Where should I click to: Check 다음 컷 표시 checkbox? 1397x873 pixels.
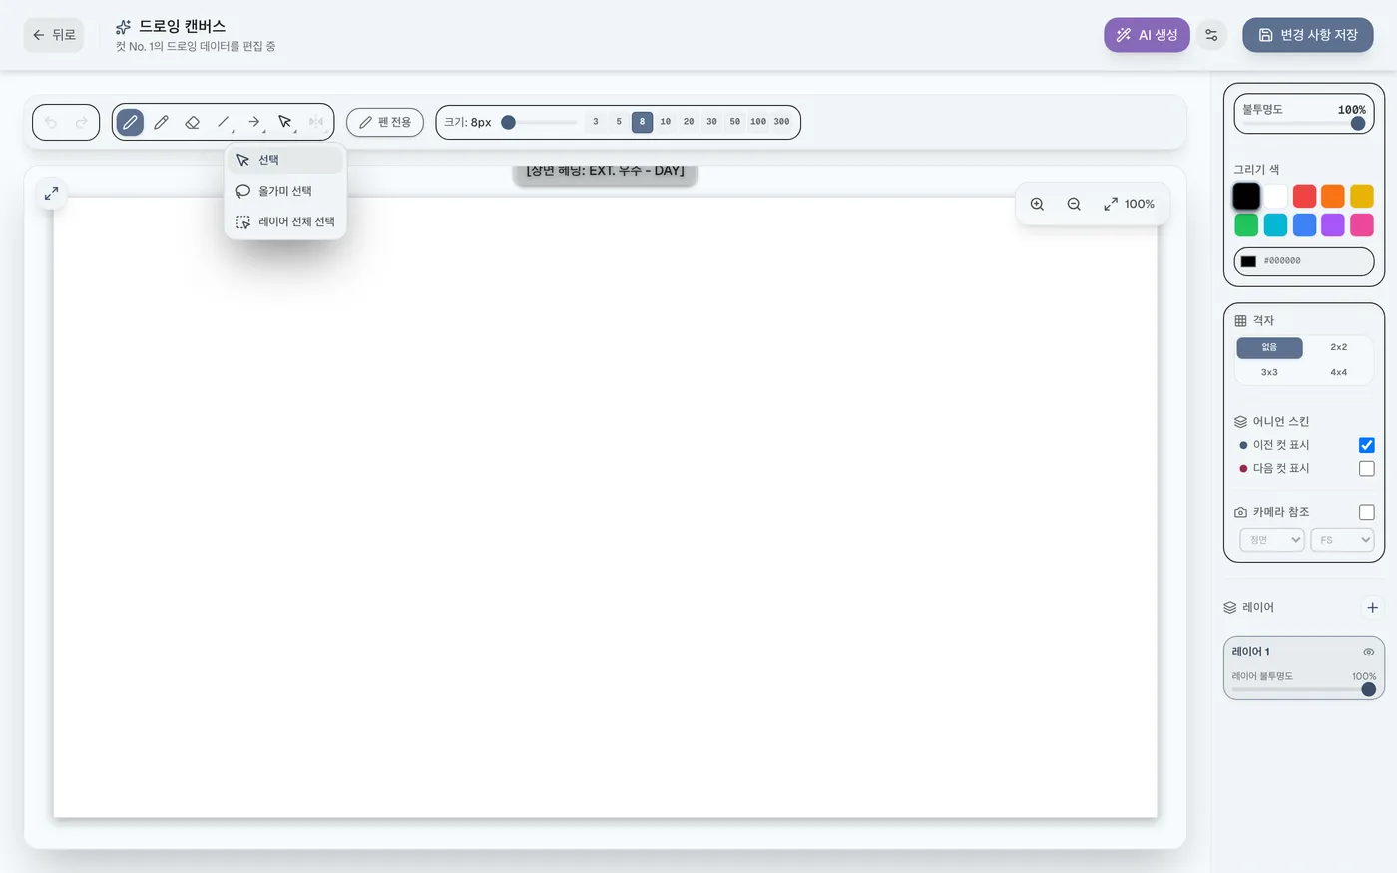1367,468
